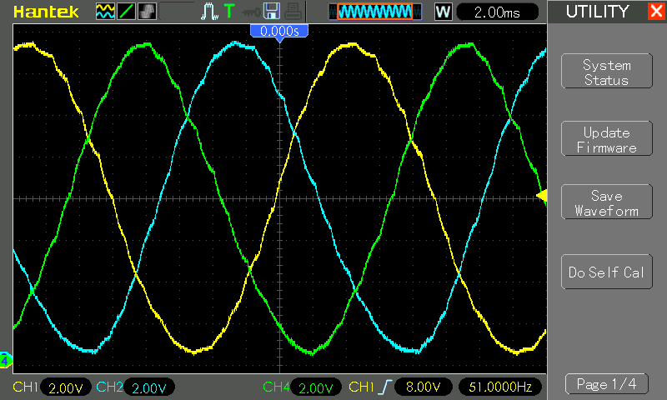Click the gray persistence display icon
Viewport: 667px width, 400px height.
coord(148,12)
